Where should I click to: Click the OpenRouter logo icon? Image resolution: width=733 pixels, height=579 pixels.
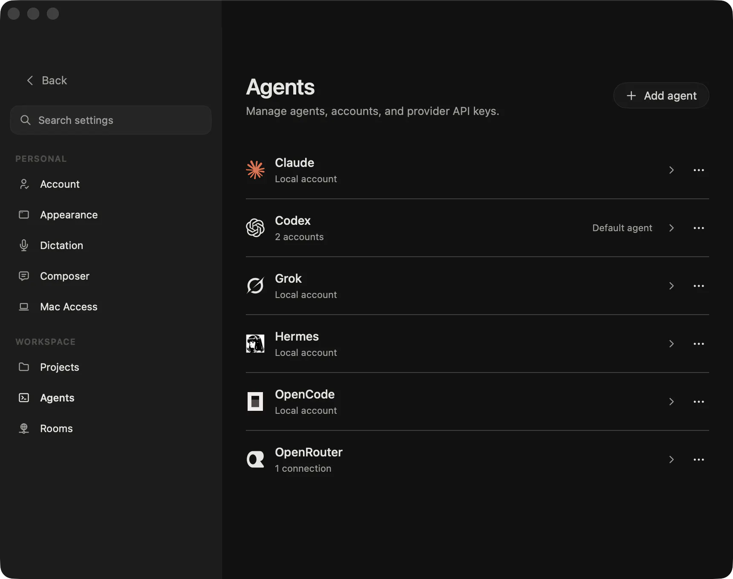click(x=255, y=459)
